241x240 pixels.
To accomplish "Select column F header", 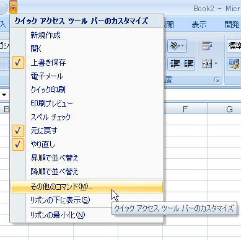I will [x=185, y=109].
